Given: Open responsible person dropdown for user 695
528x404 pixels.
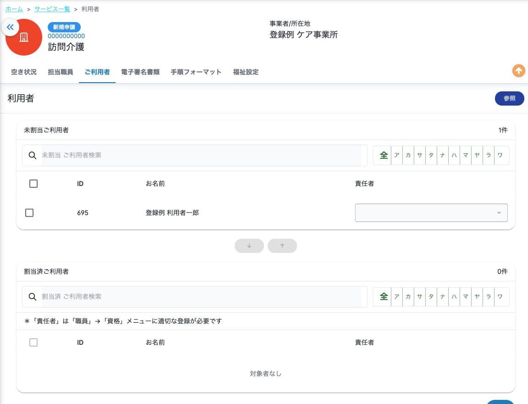Looking at the screenshot, I should pyautogui.click(x=431, y=213).
